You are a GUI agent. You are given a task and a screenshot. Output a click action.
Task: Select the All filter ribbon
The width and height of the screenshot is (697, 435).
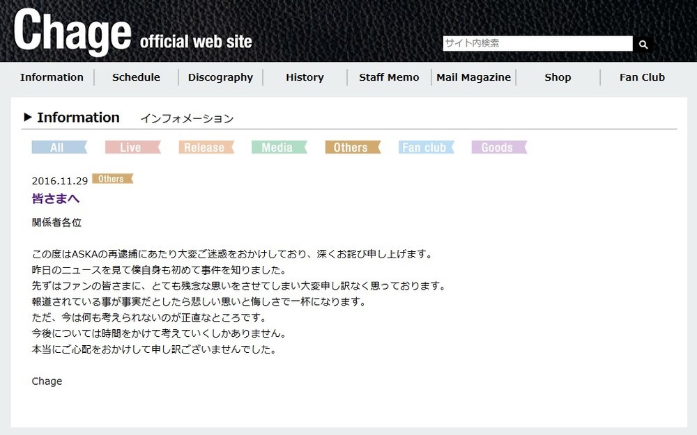click(59, 147)
